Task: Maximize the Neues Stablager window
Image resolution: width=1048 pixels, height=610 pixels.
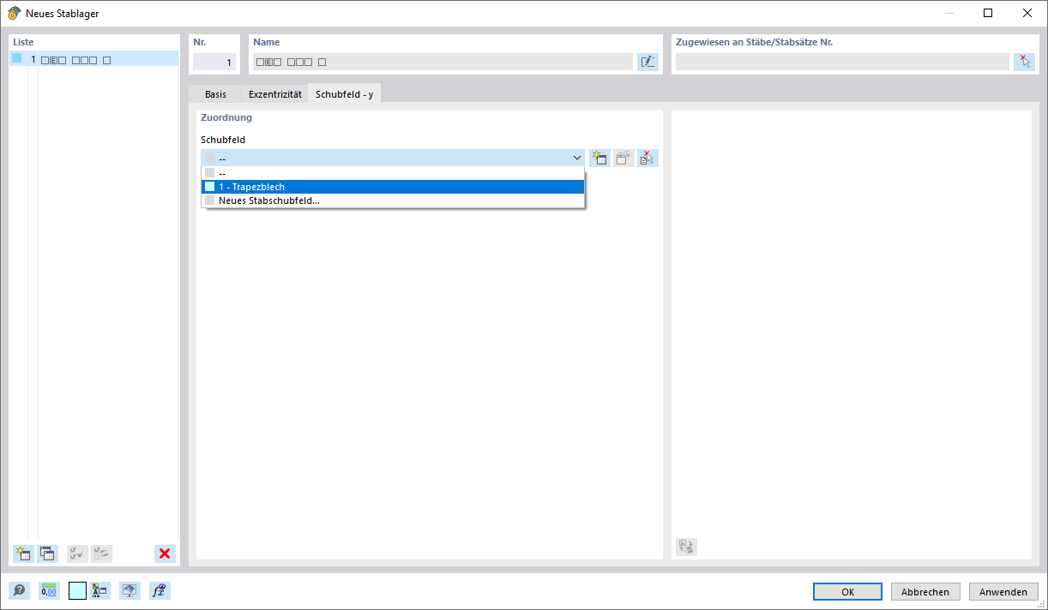Action: point(988,13)
